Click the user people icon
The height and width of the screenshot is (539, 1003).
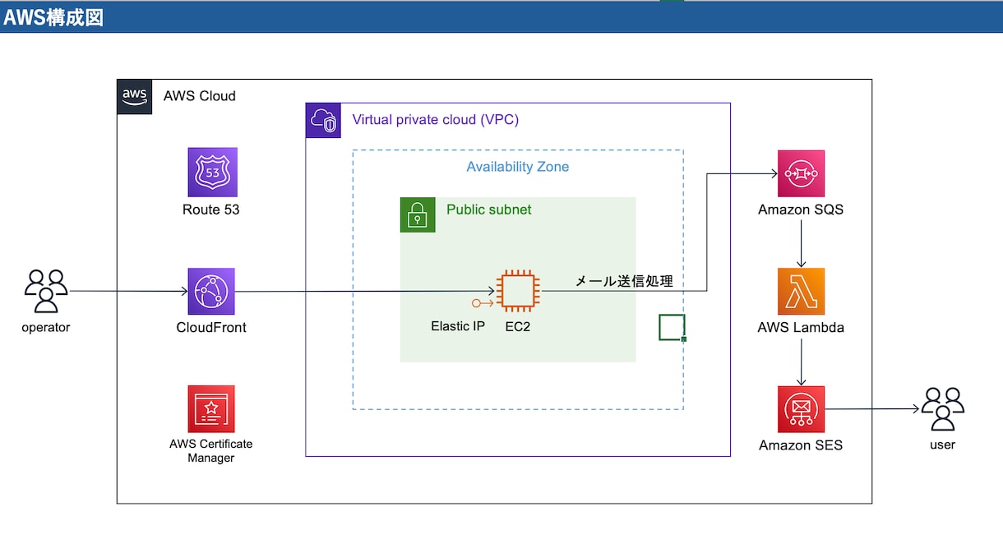coord(942,409)
